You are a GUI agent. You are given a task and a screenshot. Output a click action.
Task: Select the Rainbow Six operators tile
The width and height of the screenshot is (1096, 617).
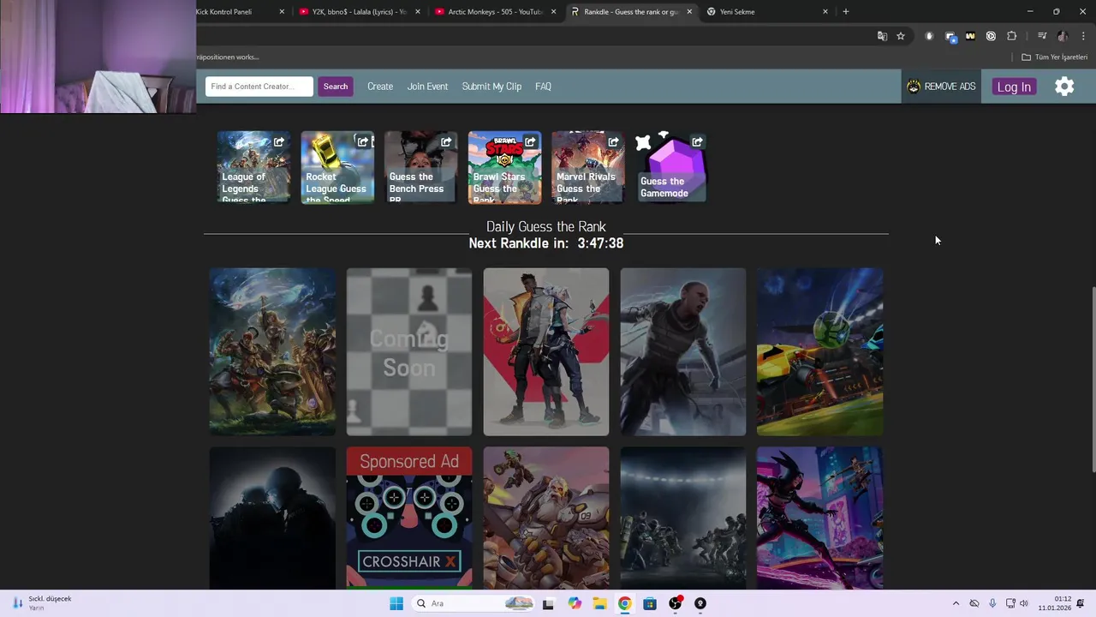(x=683, y=518)
